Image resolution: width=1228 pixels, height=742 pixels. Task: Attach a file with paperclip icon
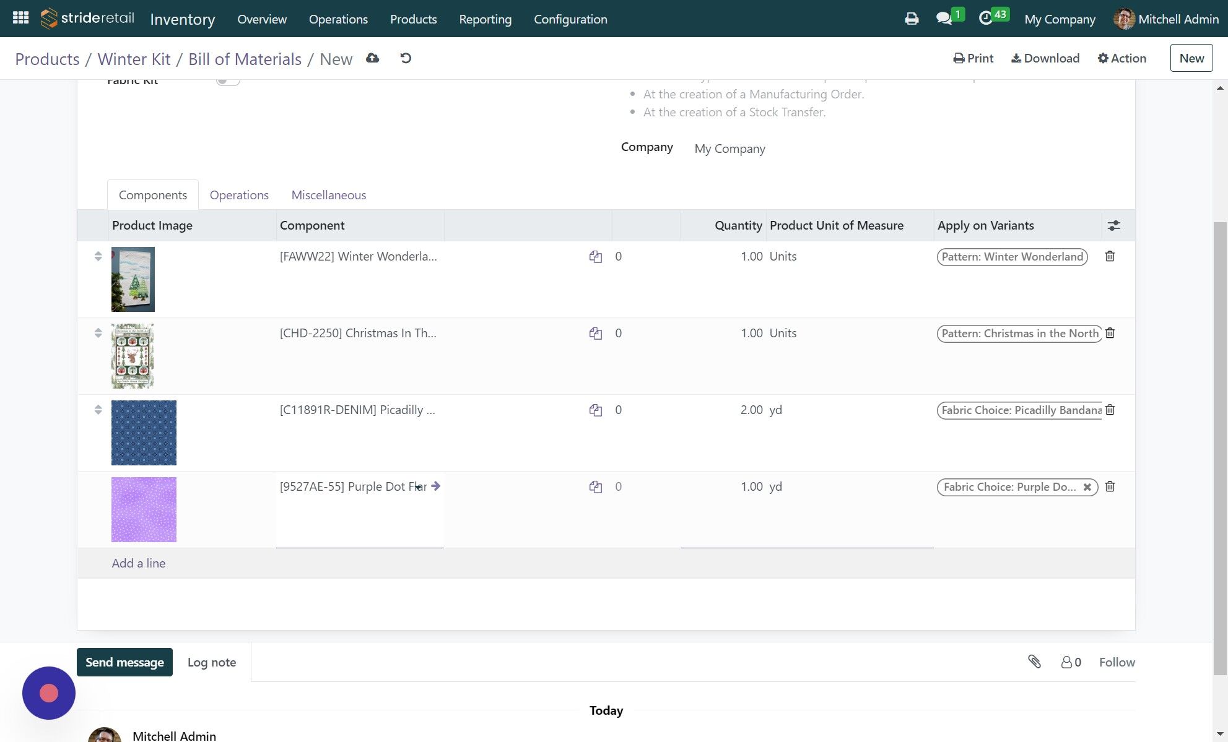[1034, 662]
